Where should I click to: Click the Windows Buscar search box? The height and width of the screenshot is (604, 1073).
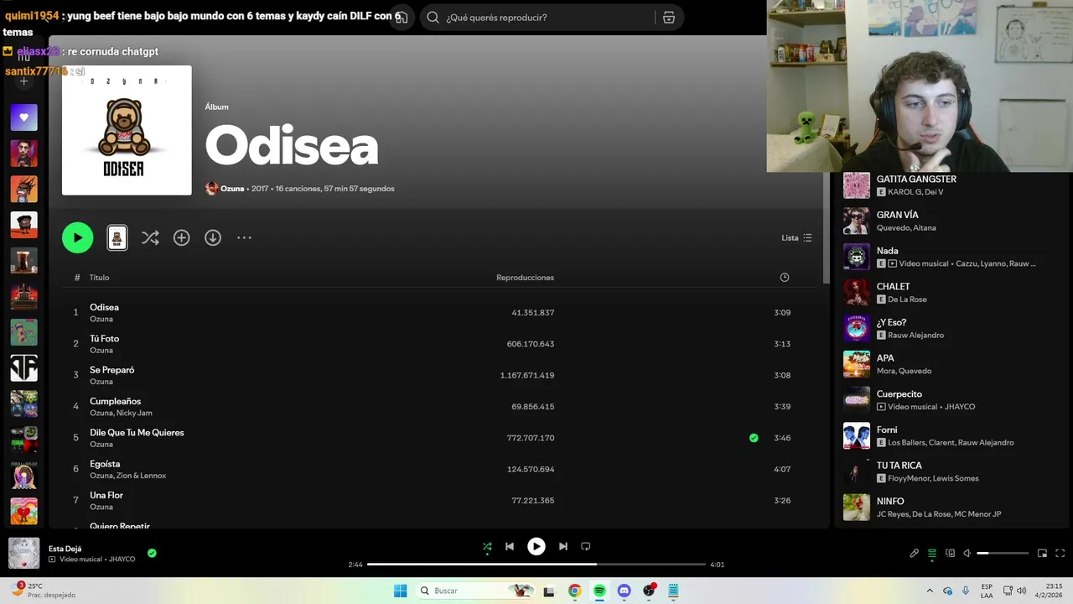[x=474, y=591]
